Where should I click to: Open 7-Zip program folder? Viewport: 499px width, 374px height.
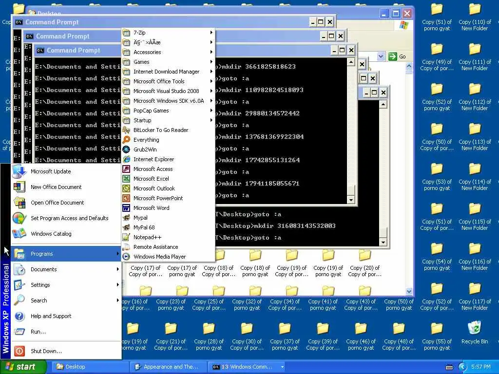(168, 33)
